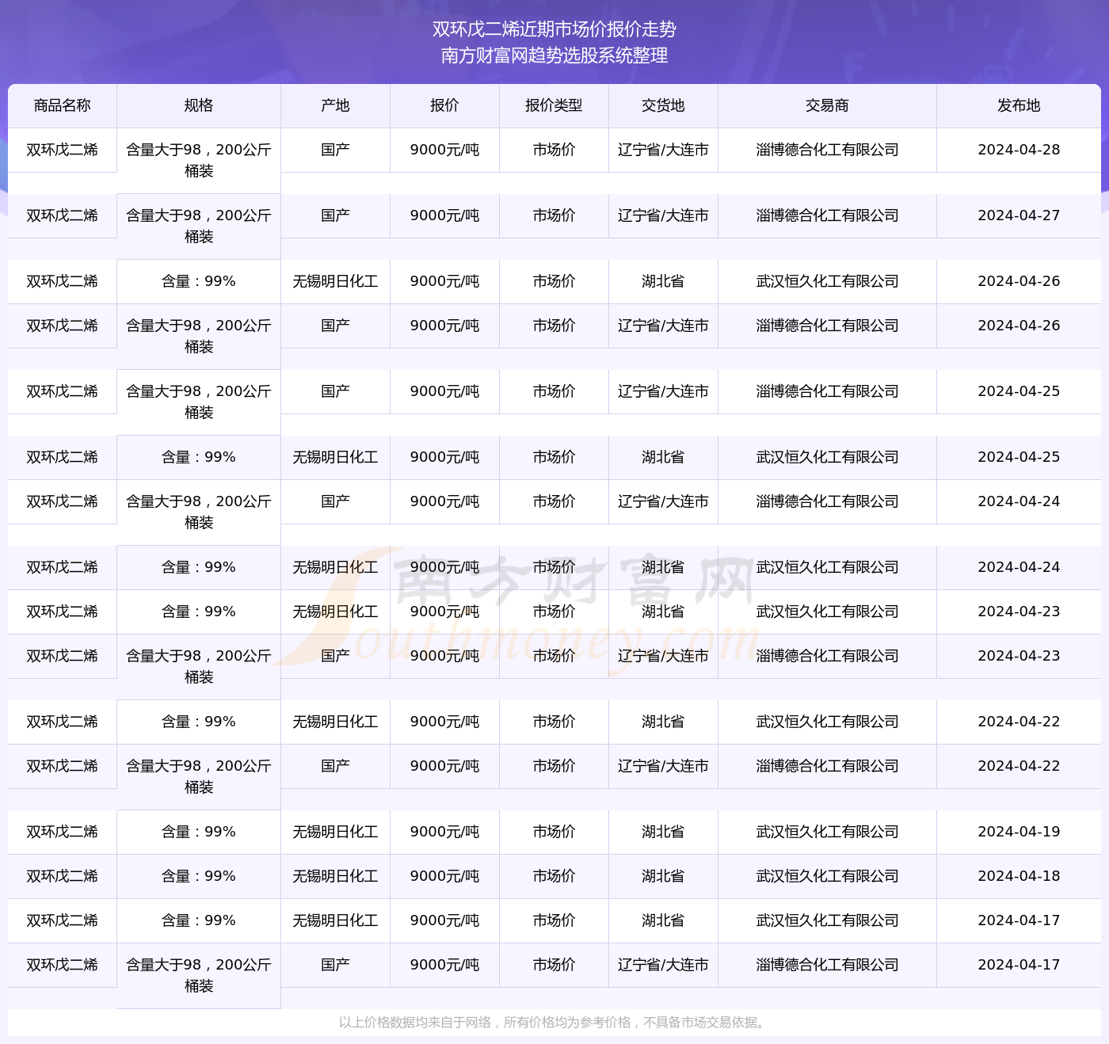Click the subtitle 南方财富网趋势选股系统整理
The height and width of the screenshot is (1044, 1109).
[x=554, y=55]
